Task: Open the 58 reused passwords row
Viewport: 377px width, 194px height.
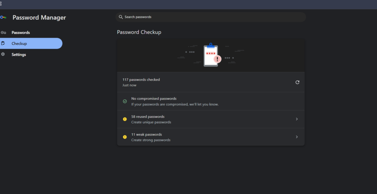Action: (x=211, y=119)
